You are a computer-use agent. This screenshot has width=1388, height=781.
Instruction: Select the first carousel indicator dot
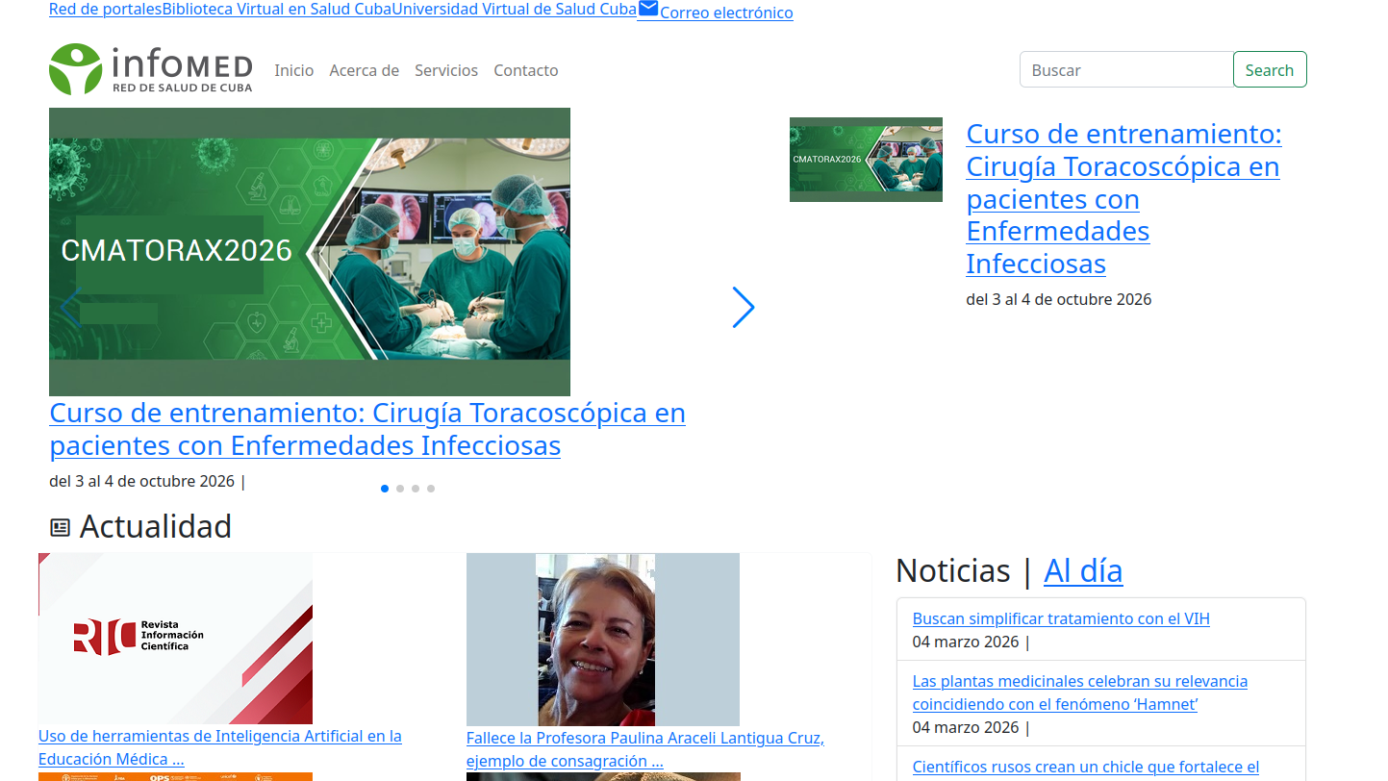[x=385, y=489]
